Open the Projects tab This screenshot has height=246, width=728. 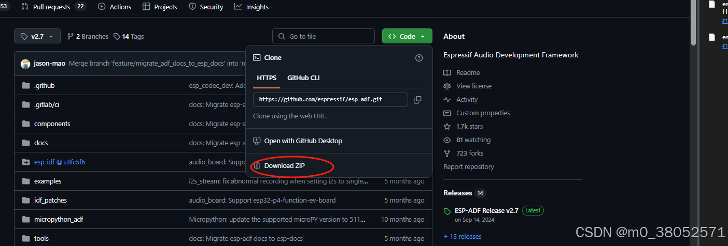160,7
